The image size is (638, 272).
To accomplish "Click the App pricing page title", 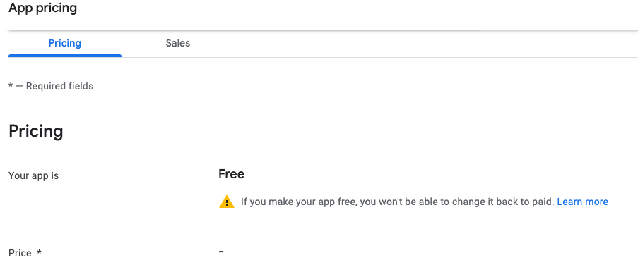I will click(42, 8).
